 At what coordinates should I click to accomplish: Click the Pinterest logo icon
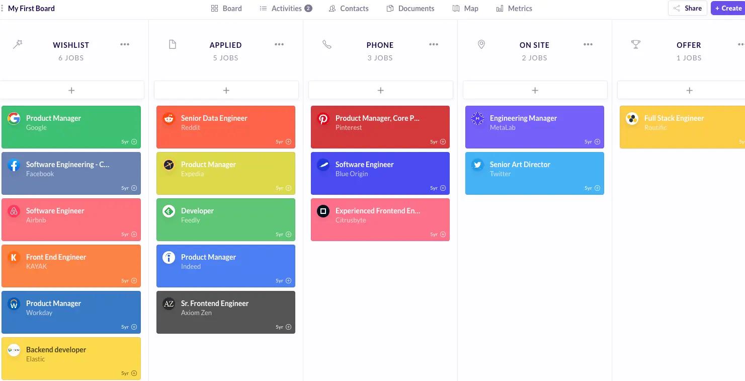(323, 119)
